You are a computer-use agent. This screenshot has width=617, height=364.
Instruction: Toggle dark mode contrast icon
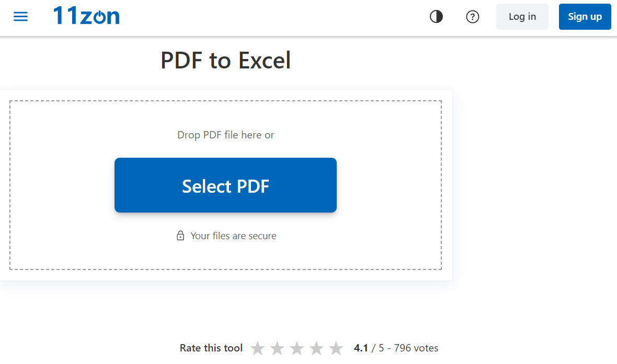[436, 17]
